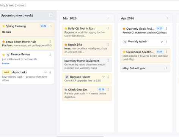Toggle the gray star on Check Gear List

[x=66, y=89]
